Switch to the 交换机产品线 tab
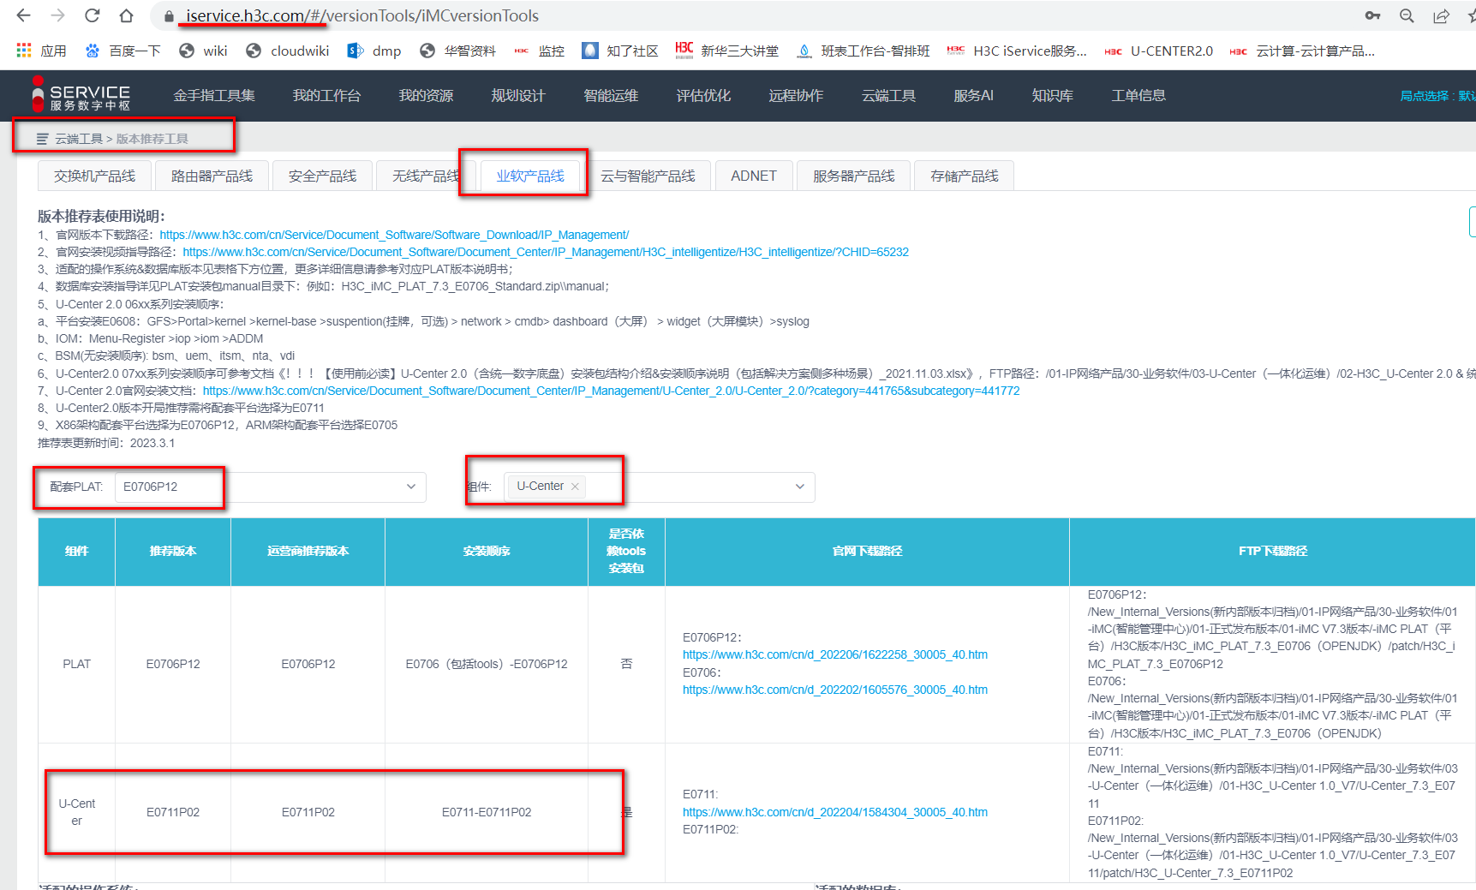1476x890 pixels. point(94,176)
